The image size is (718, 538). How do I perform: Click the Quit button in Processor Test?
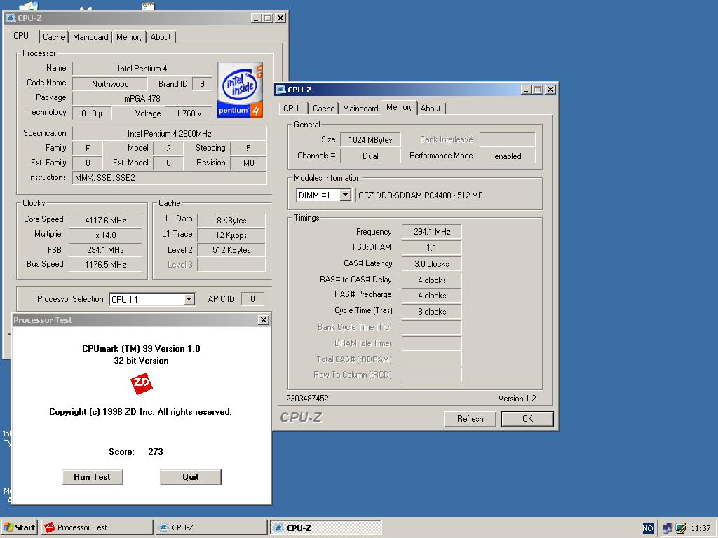coord(191,476)
